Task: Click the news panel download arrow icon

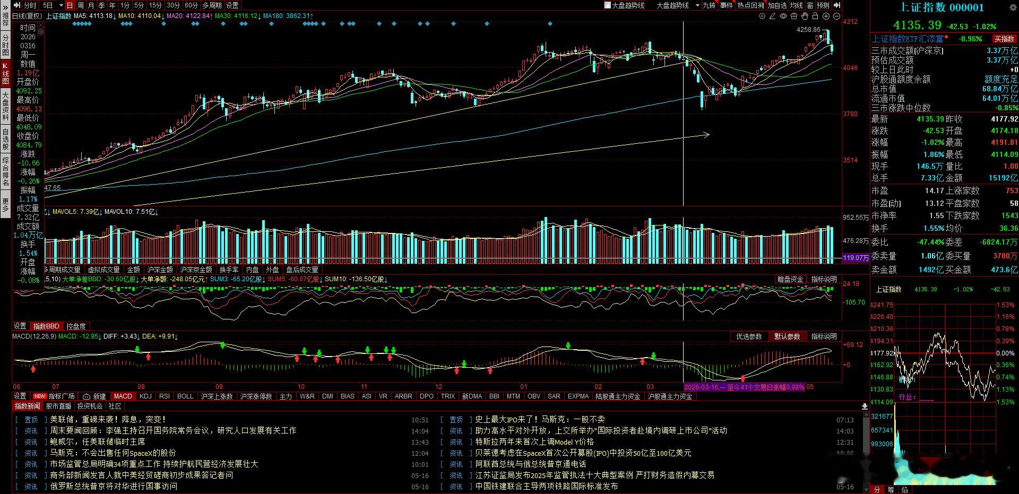Action: click(x=865, y=406)
